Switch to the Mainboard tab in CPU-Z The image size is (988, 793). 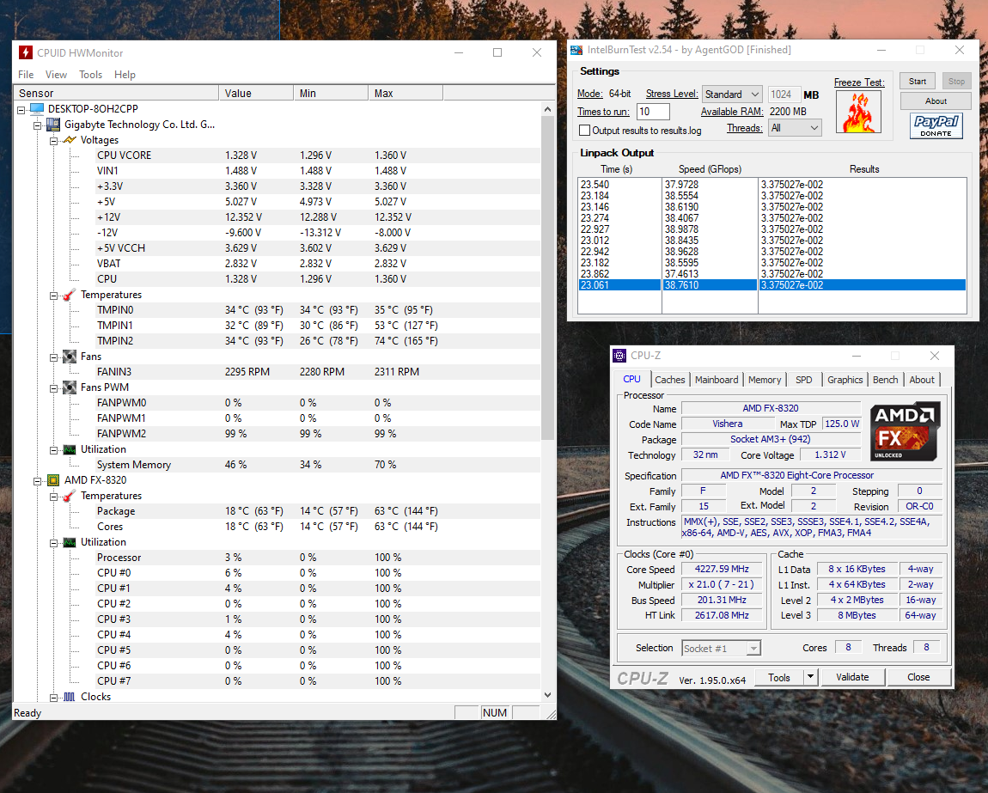(x=717, y=380)
